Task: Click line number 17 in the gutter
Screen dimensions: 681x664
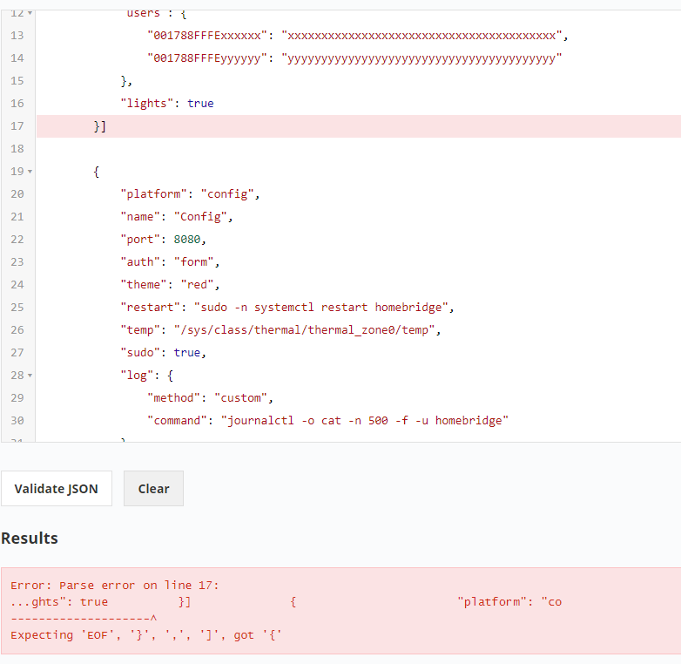Action: click(17, 126)
